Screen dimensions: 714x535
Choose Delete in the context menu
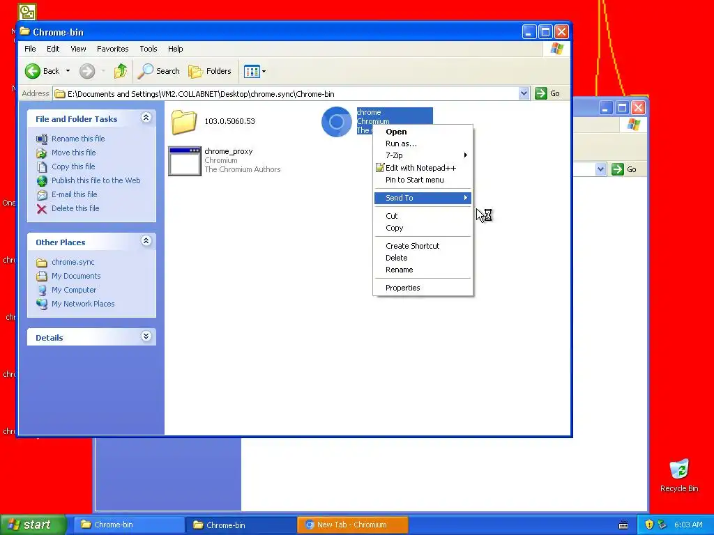pyautogui.click(x=423, y=258)
